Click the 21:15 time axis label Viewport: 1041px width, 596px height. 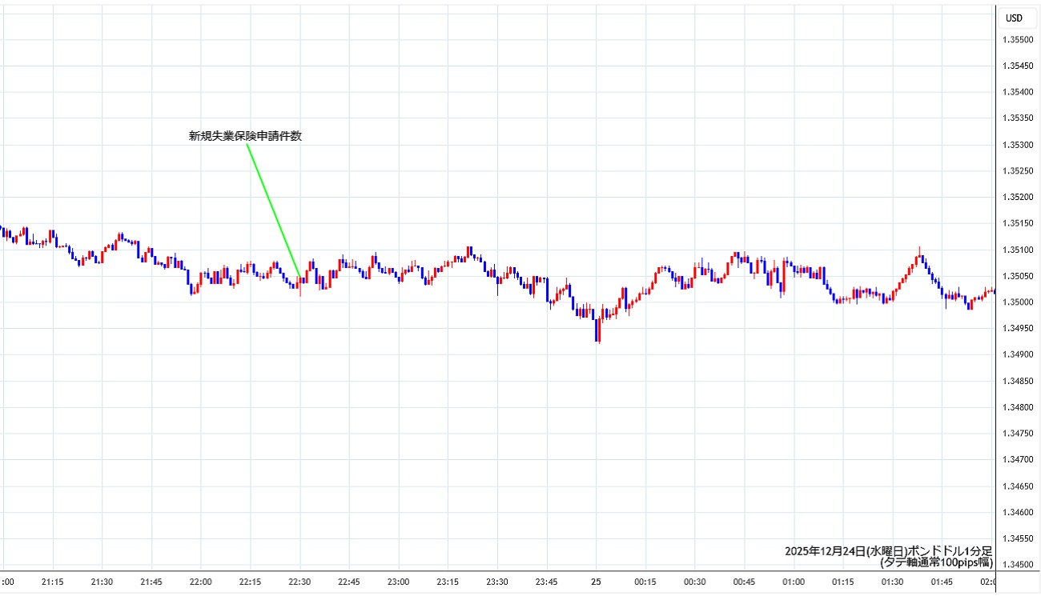coord(53,582)
